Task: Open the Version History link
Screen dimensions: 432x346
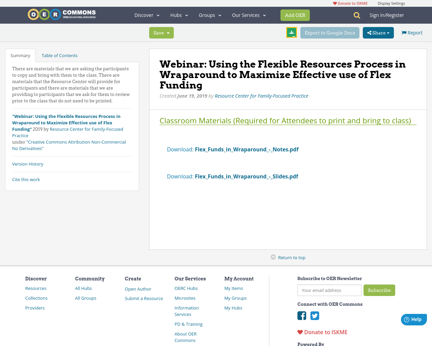Action: pos(28,164)
